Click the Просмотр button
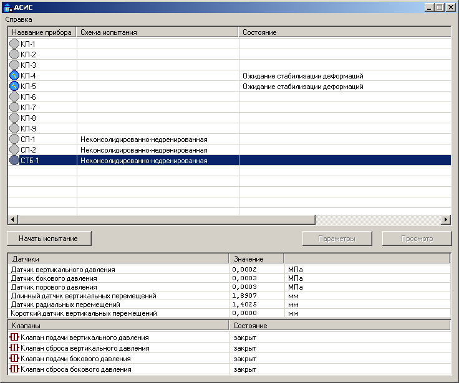This screenshot has width=459, height=383. tap(417, 239)
